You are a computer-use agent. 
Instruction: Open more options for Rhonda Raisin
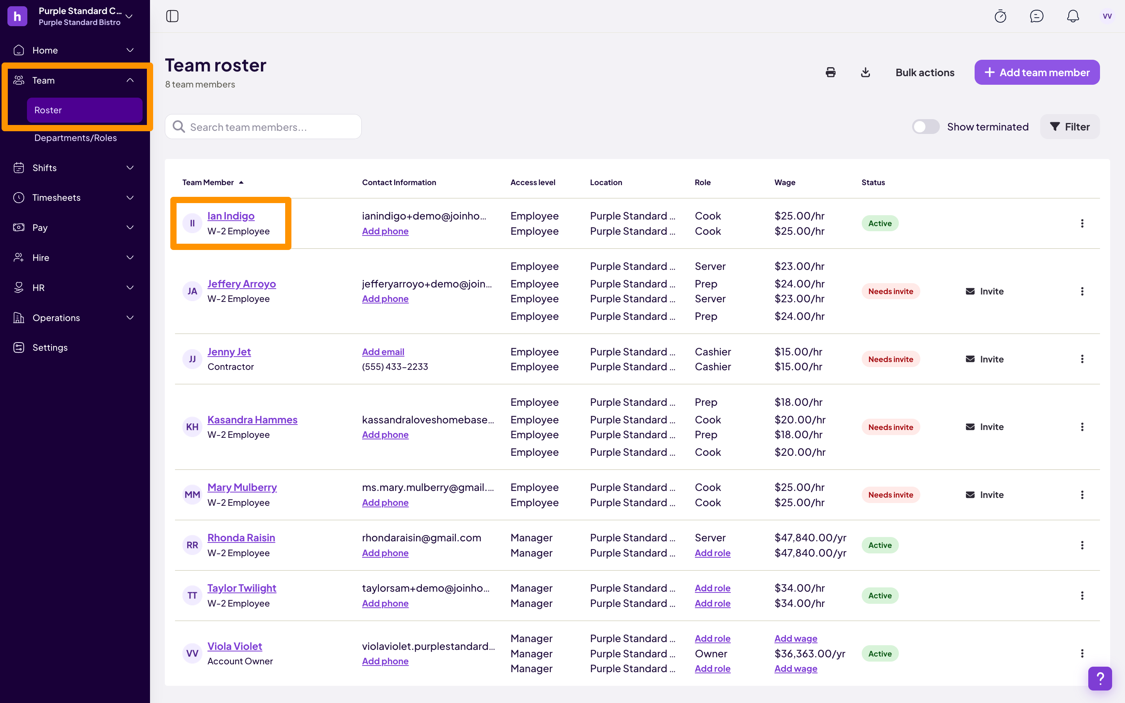1082,545
